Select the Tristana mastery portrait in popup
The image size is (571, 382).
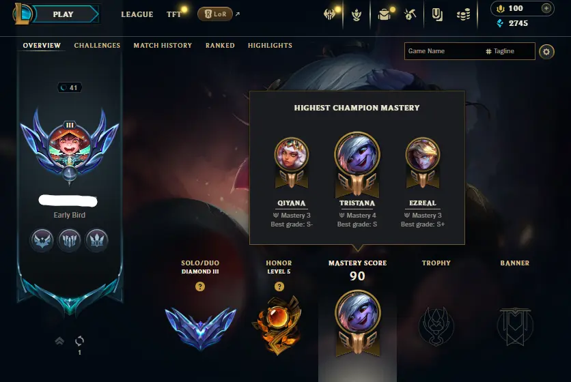click(357, 154)
